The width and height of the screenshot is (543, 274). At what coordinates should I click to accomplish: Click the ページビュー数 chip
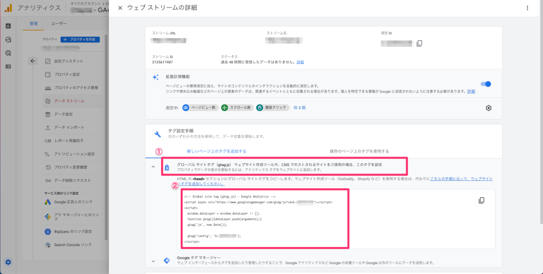click(x=200, y=108)
